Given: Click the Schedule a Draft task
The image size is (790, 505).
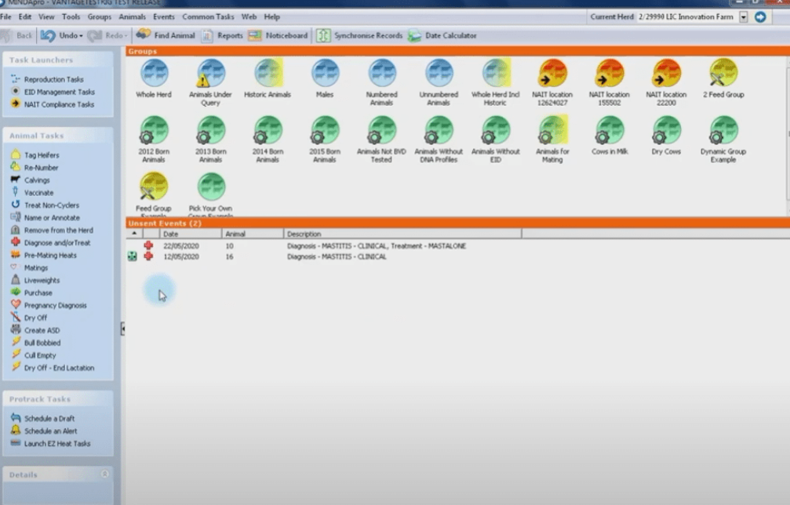Looking at the screenshot, I should 43,419.
